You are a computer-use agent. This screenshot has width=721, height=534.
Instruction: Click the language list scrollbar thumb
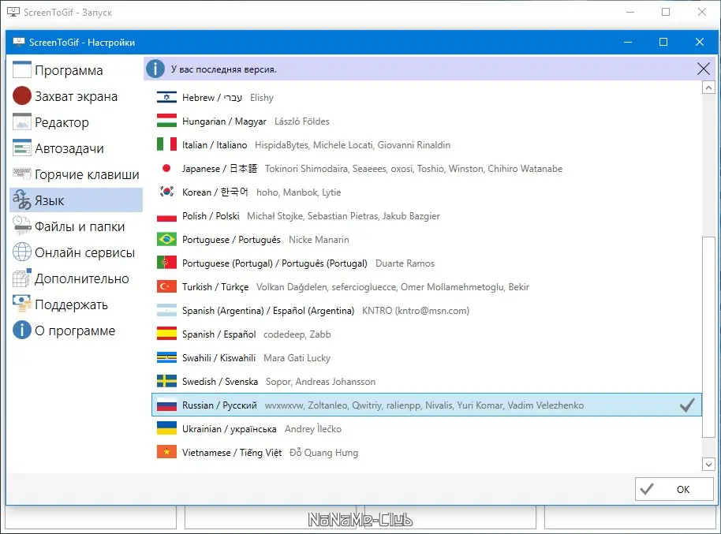pos(708,337)
